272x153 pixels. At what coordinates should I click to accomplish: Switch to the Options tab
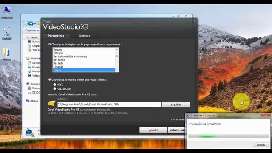coord(85,36)
